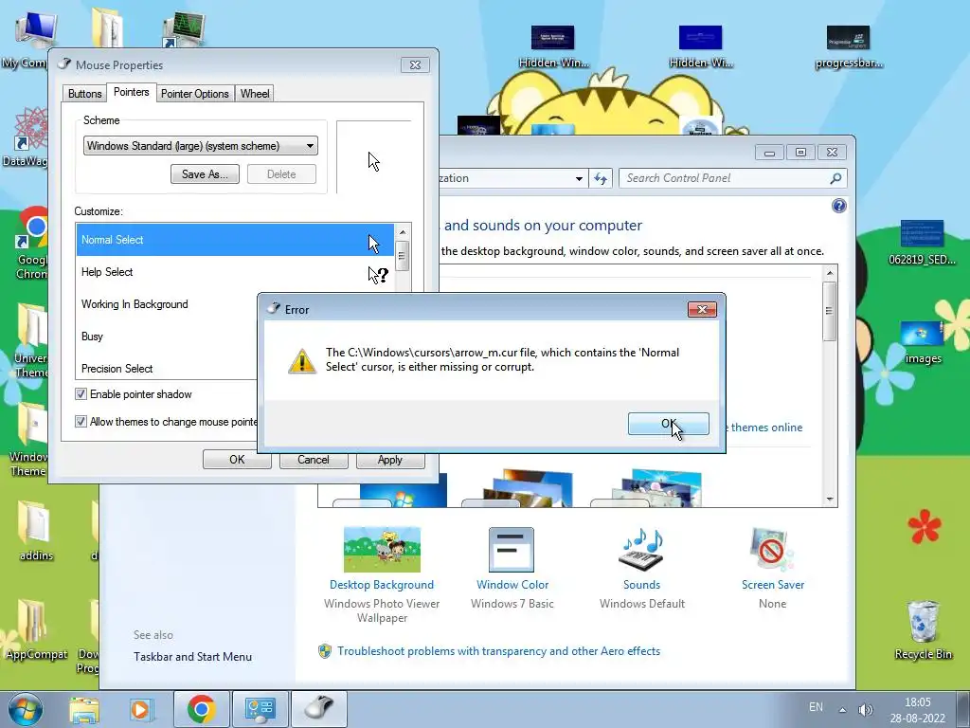Click Cancel in Mouse Properties

click(x=314, y=460)
